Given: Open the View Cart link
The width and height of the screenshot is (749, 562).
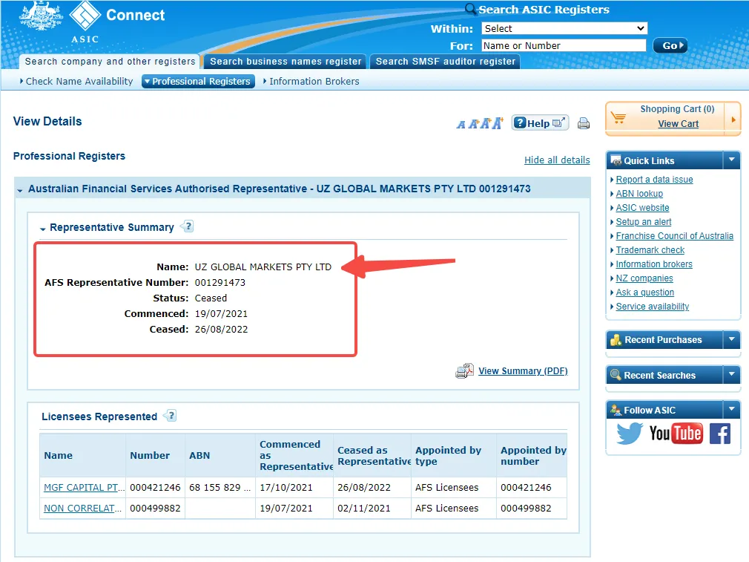Looking at the screenshot, I should point(678,123).
